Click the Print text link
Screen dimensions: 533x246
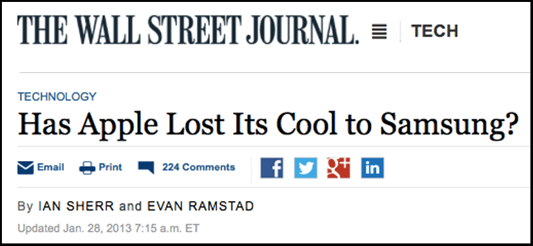(x=111, y=167)
